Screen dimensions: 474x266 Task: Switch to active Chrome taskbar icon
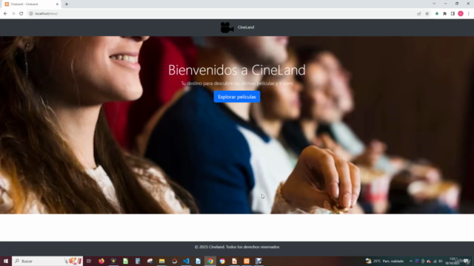(x=210, y=261)
